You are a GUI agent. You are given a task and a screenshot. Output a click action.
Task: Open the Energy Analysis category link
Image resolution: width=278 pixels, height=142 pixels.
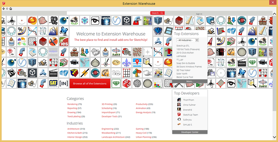coord(144,113)
